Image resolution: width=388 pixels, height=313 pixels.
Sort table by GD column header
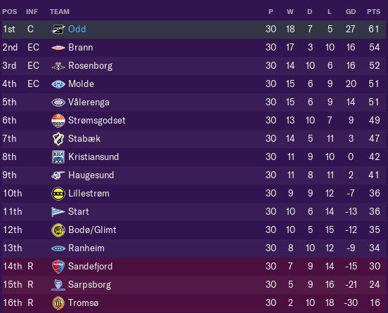[x=351, y=12]
